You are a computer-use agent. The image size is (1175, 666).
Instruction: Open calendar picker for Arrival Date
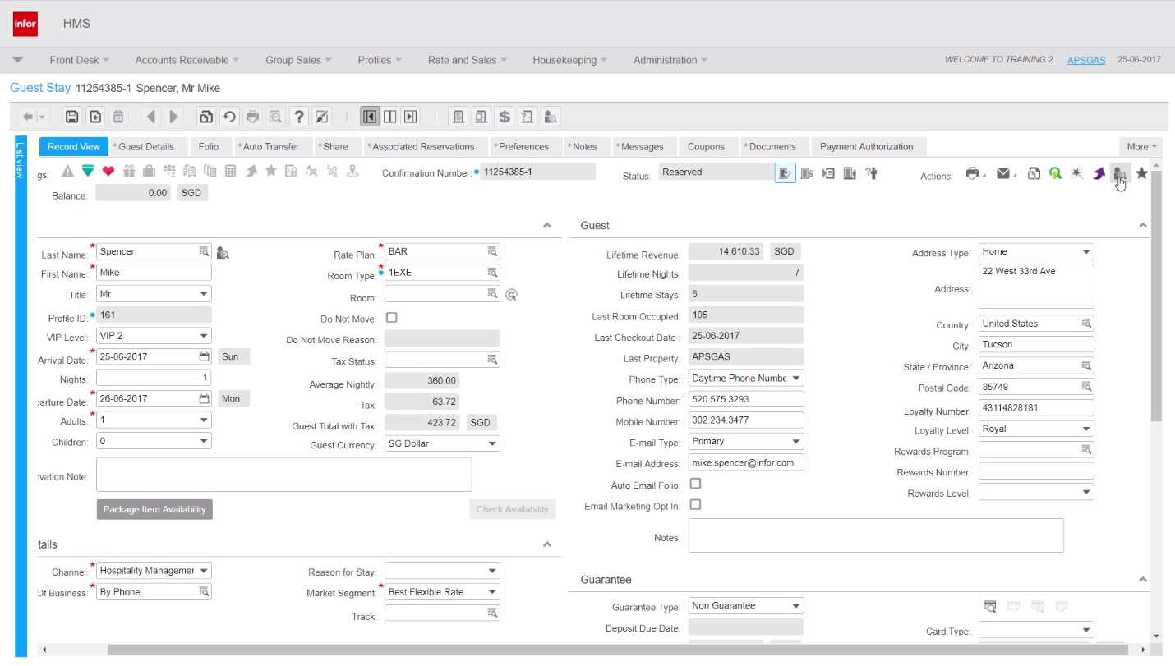pyautogui.click(x=204, y=356)
